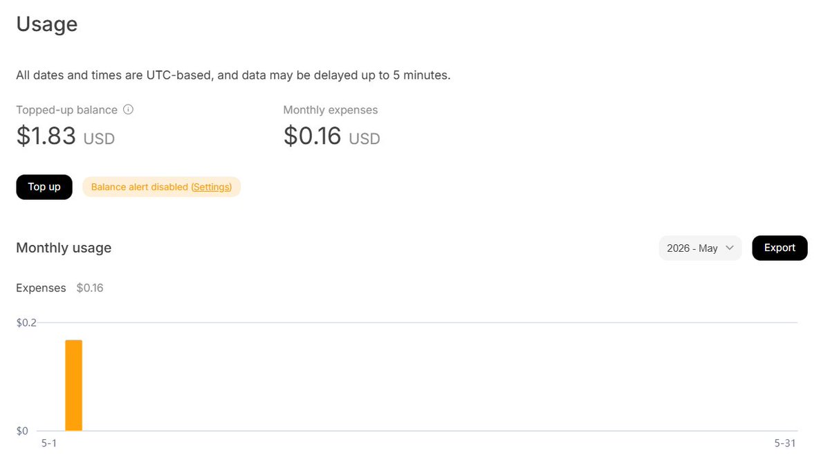Viewport: 830px width, 467px height.
Task: Click the orange expense bar in chart
Action: click(x=74, y=385)
